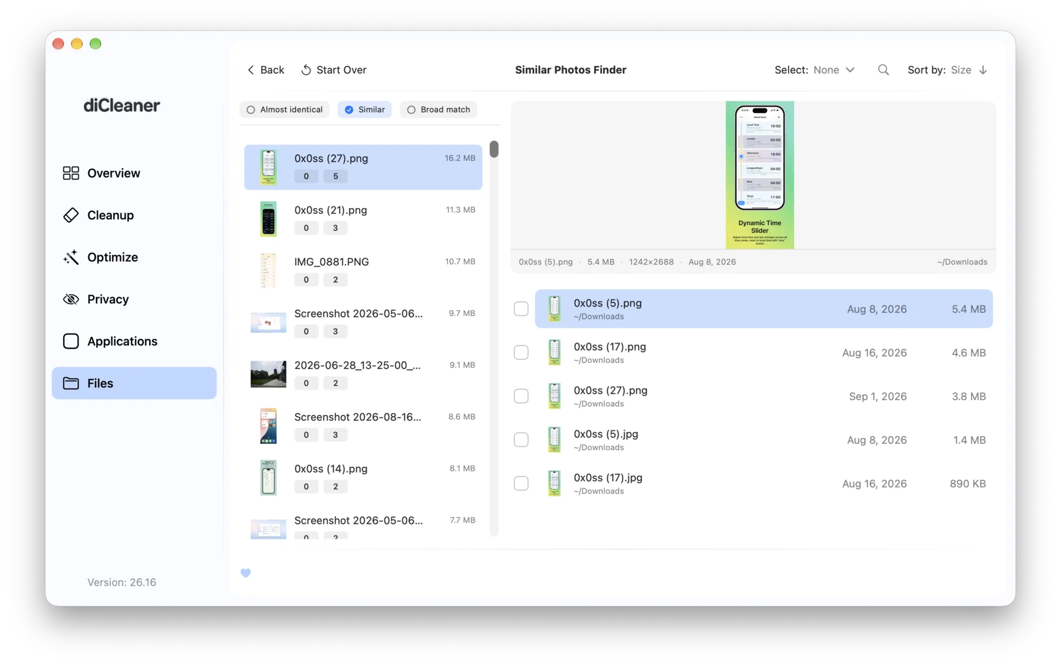Open the Applications section

tap(134, 341)
